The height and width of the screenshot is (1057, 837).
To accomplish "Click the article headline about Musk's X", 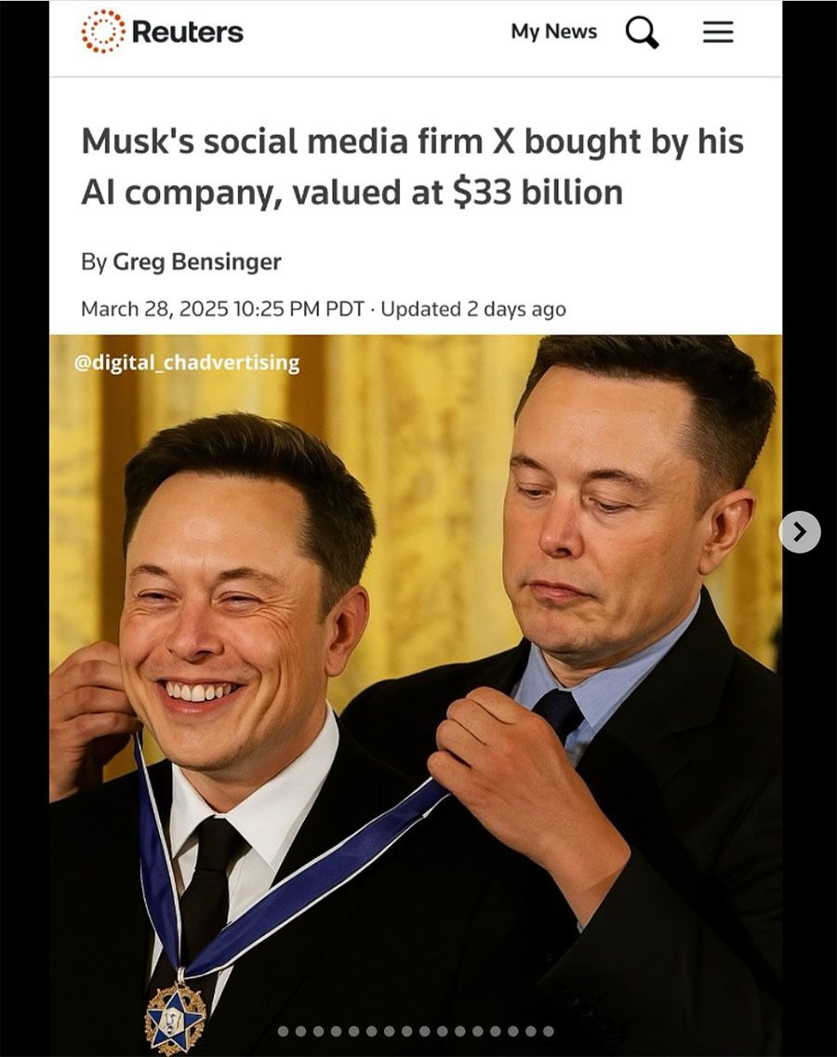I will point(412,167).
